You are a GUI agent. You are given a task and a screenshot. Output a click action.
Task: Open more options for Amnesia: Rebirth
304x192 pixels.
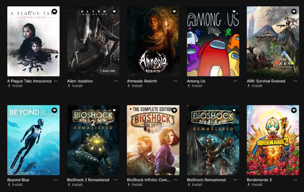tap(176, 81)
